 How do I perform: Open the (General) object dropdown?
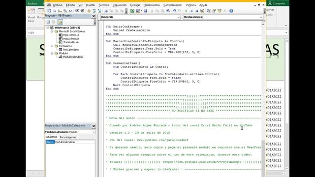(178, 17)
